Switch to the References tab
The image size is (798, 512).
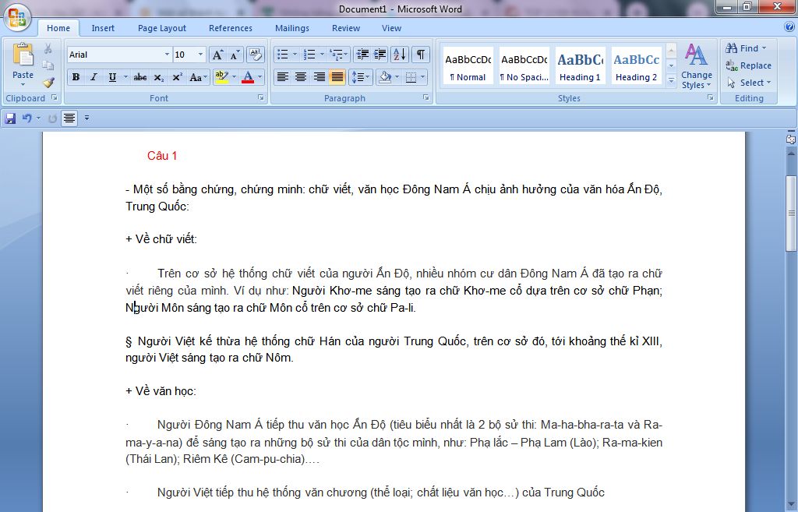(x=231, y=29)
